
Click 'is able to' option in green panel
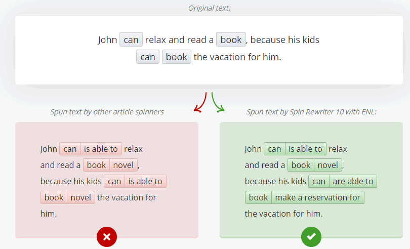pos(305,149)
